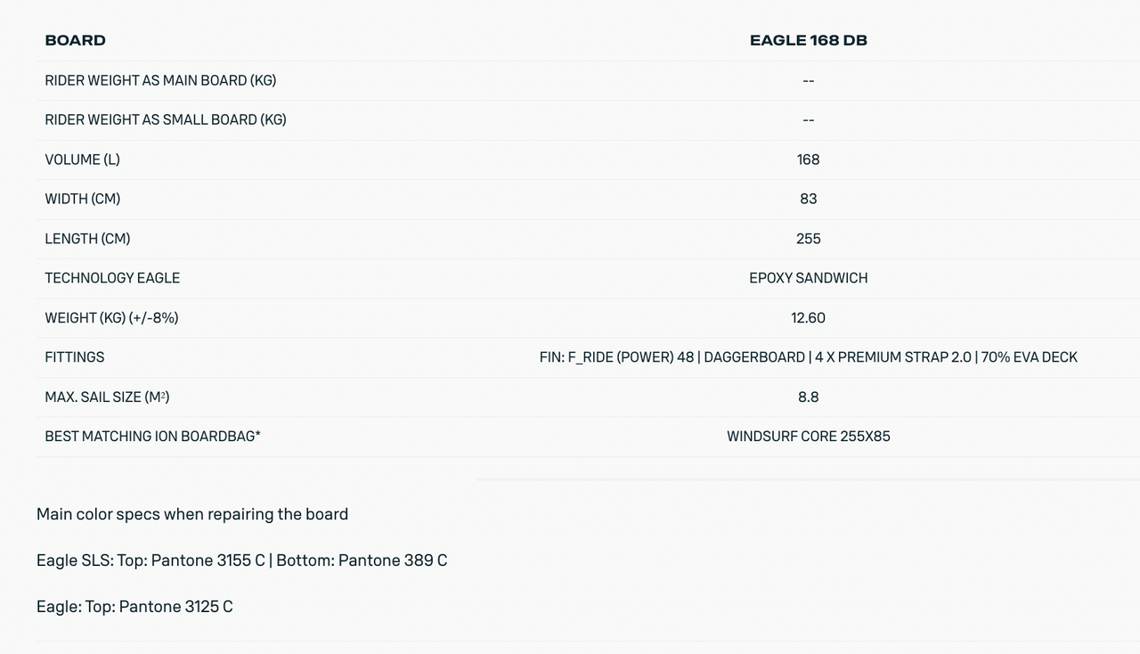Image resolution: width=1140 pixels, height=654 pixels.
Task: Click the Technology Eagle row label
Action: 112,278
